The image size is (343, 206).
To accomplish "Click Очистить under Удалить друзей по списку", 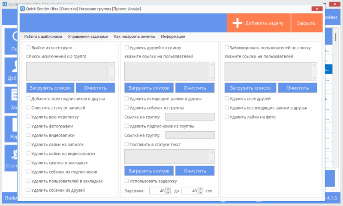I will point(195,88).
